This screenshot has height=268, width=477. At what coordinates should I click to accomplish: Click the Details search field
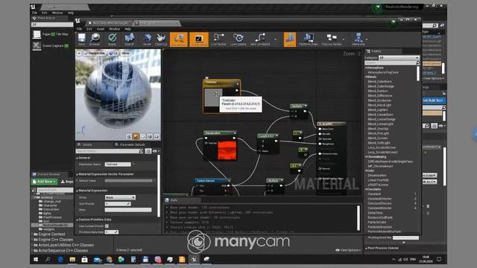pos(110,151)
